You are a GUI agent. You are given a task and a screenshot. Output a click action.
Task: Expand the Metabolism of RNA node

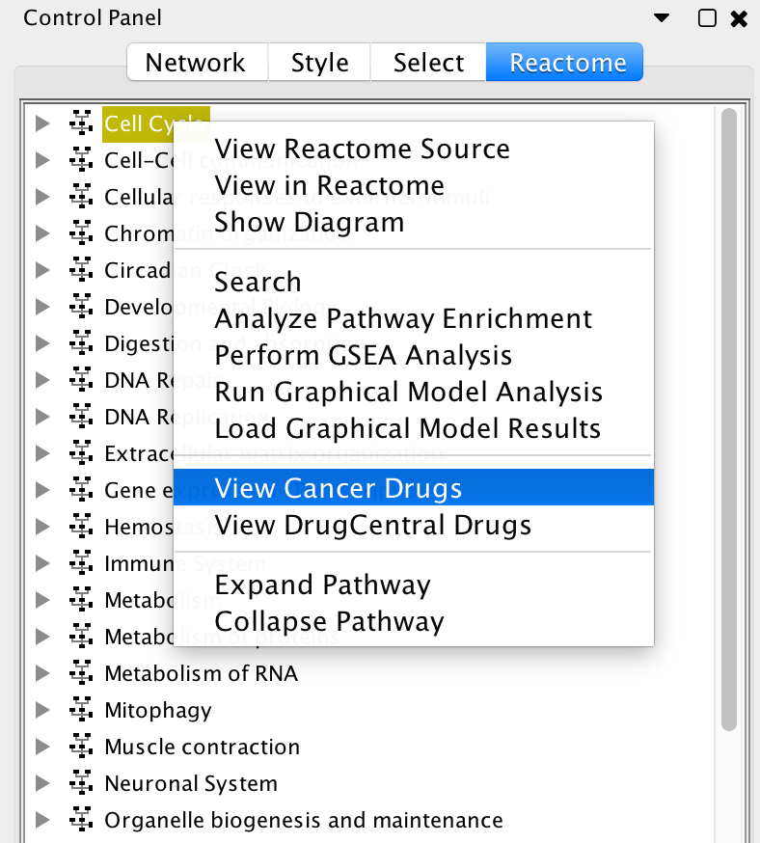pyautogui.click(x=42, y=673)
